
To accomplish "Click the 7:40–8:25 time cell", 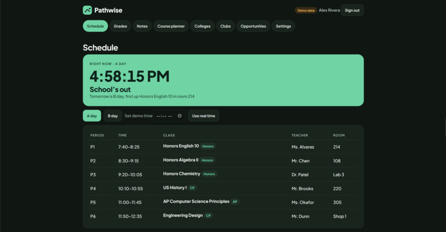I will click(x=129, y=147).
